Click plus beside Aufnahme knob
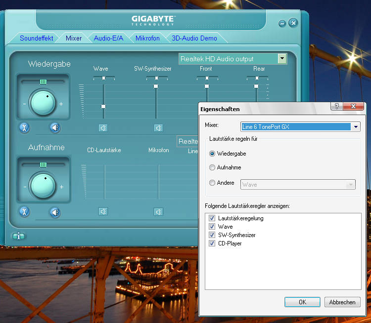371x323 pixels. (61, 187)
